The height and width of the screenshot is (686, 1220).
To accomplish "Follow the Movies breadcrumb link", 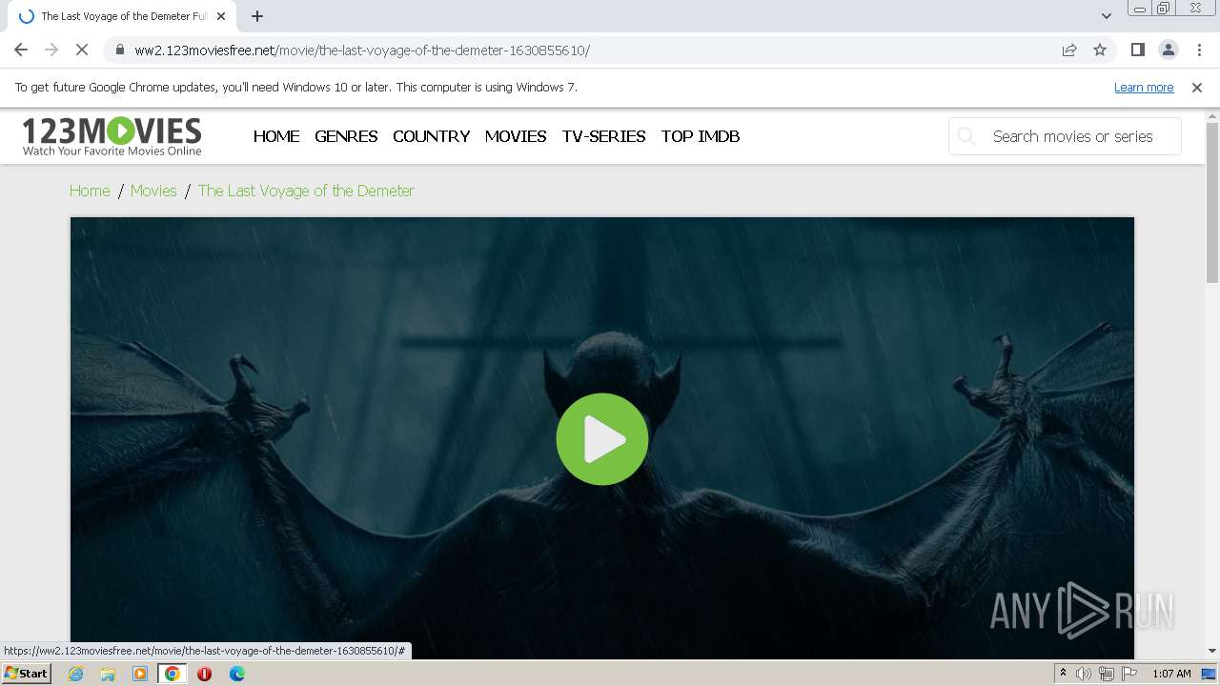I will (x=153, y=191).
